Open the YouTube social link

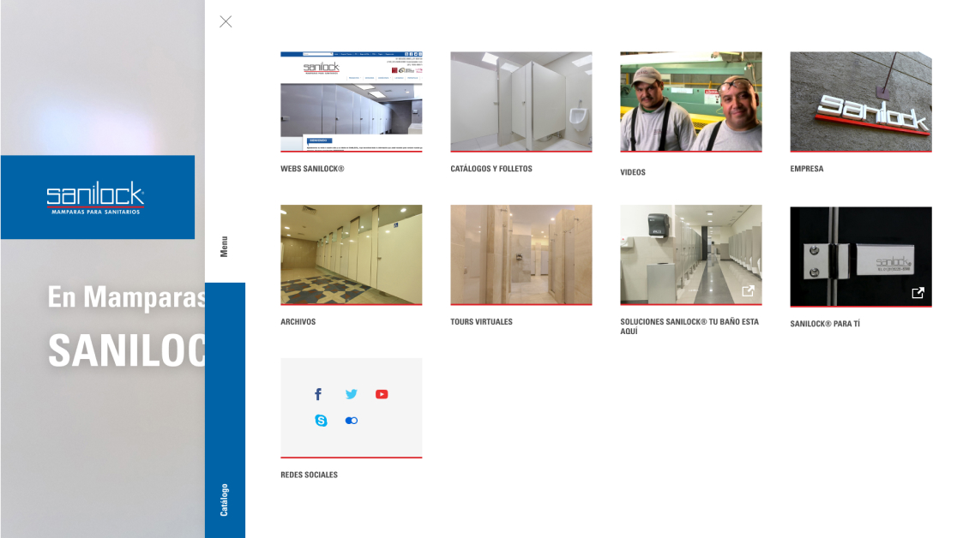pyautogui.click(x=382, y=394)
